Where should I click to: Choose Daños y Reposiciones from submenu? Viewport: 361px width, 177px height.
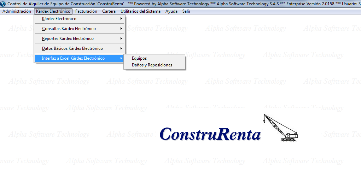coord(152,65)
